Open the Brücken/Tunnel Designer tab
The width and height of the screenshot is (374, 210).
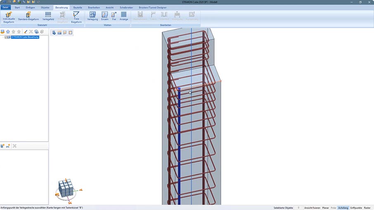153,7
